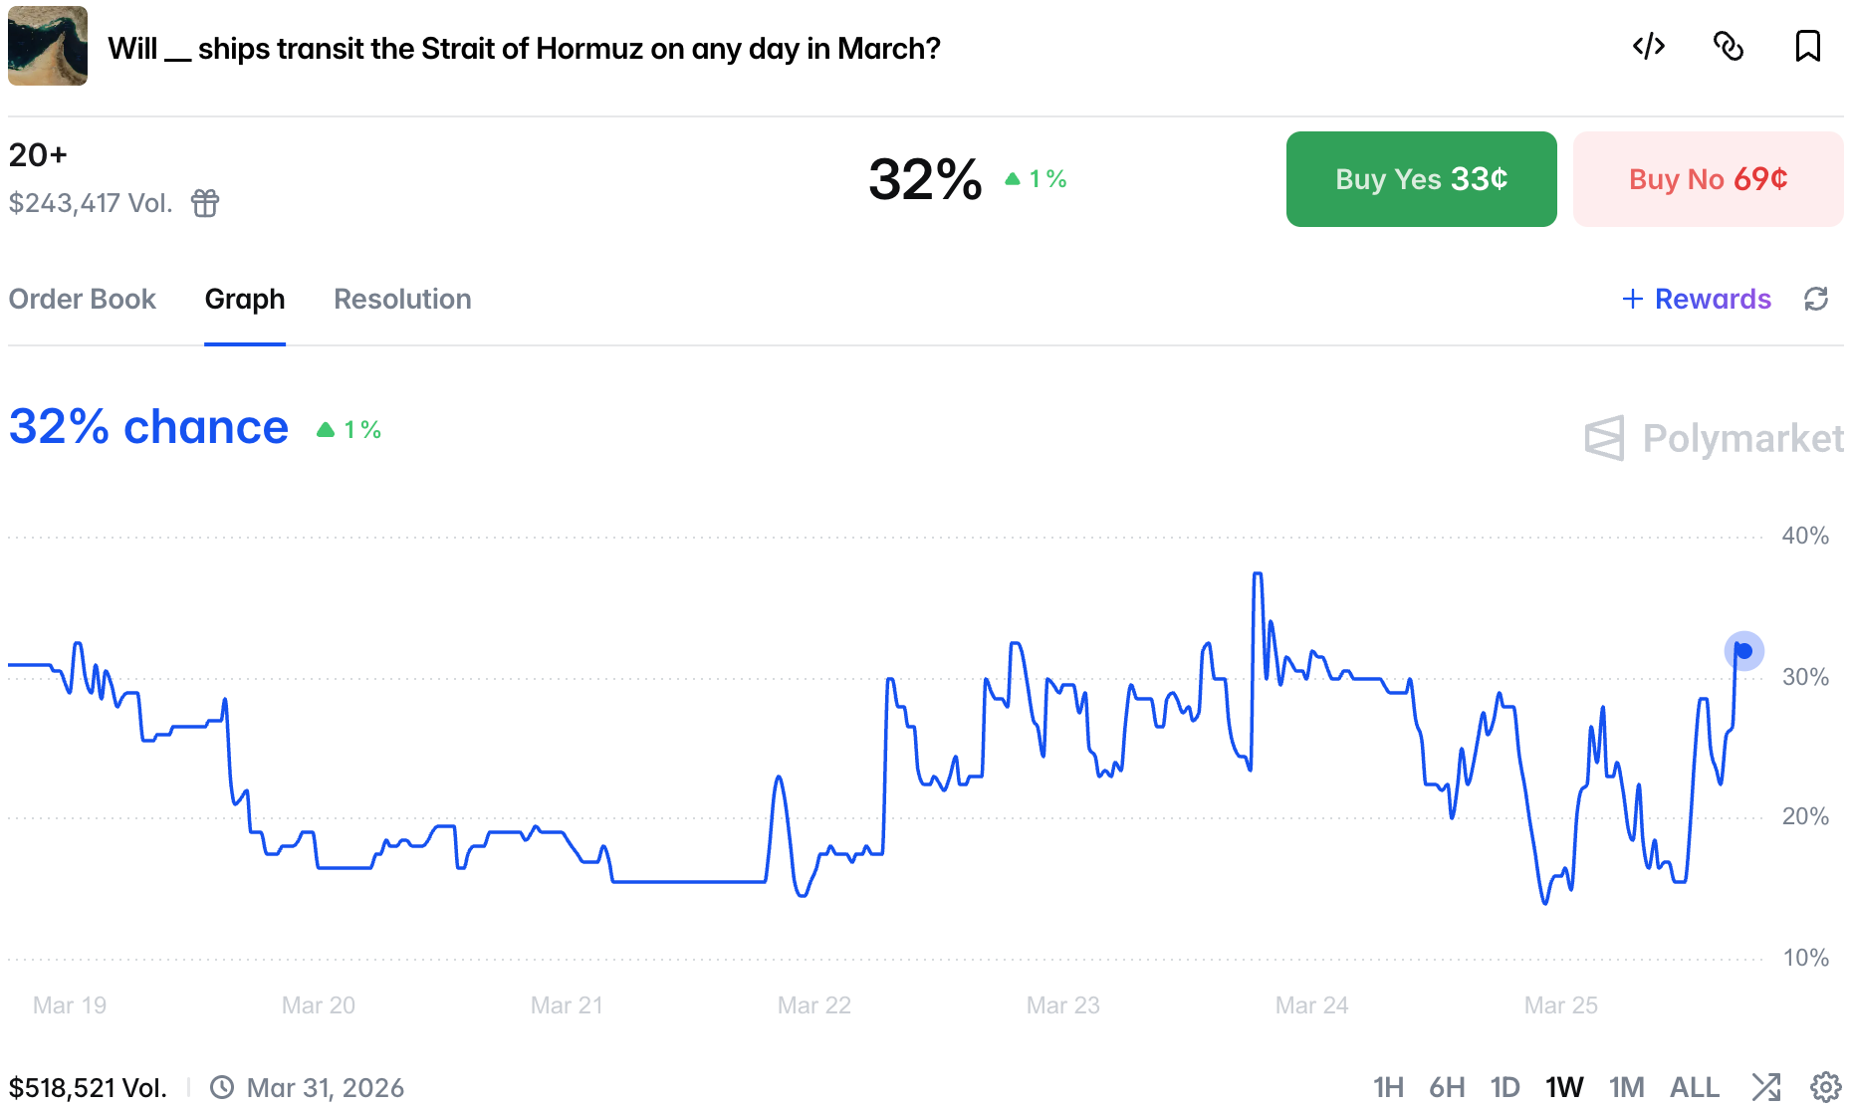The width and height of the screenshot is (1852, 1109).
Task: Click the Strait of Hormuz thumbnail
Action: tap(48, 46)
